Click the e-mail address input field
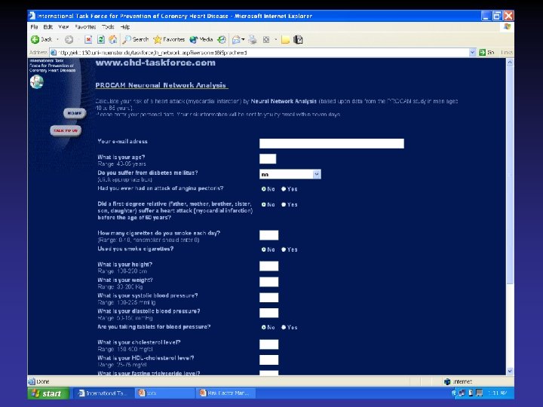Screen dimensions: 543x407 (331, 143)
